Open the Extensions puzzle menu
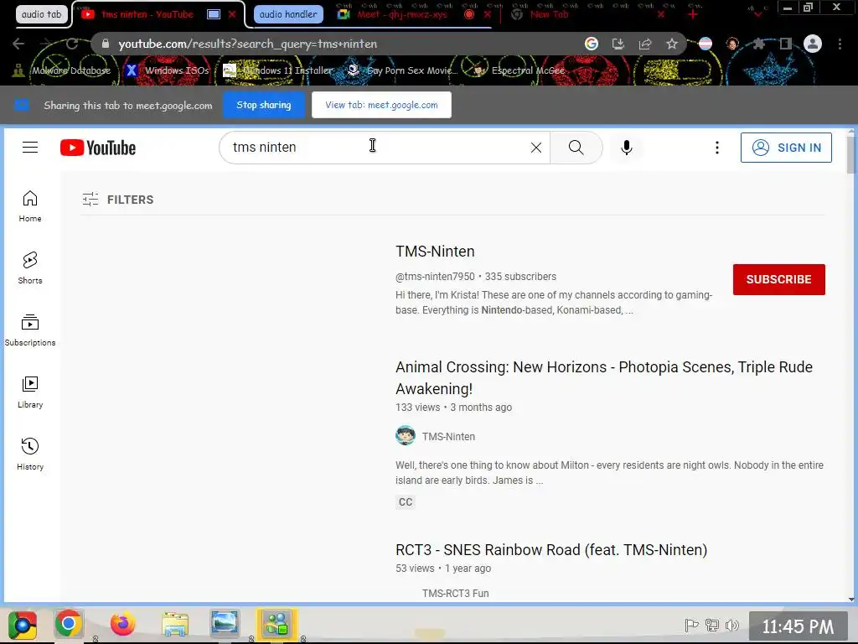 (x=759, y=44)
